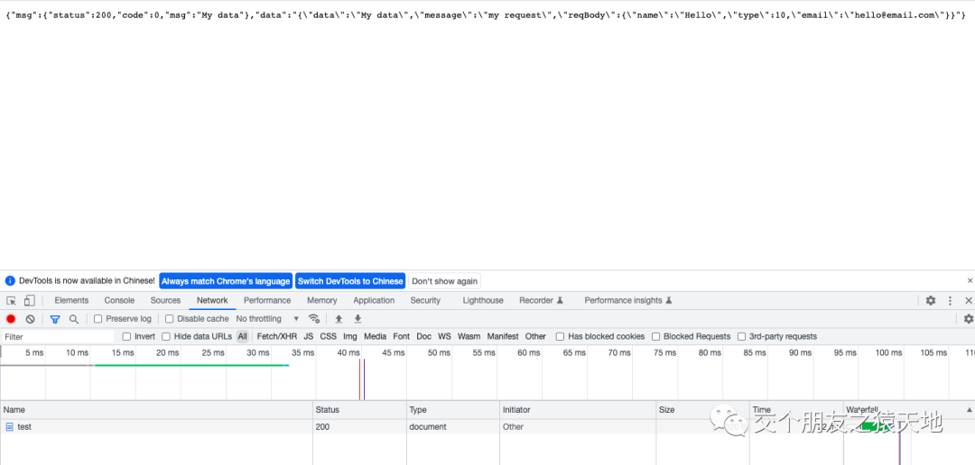Select the test request row
Image resolution: width=975 pixels, height=465 pixels.
coord(487,427)
